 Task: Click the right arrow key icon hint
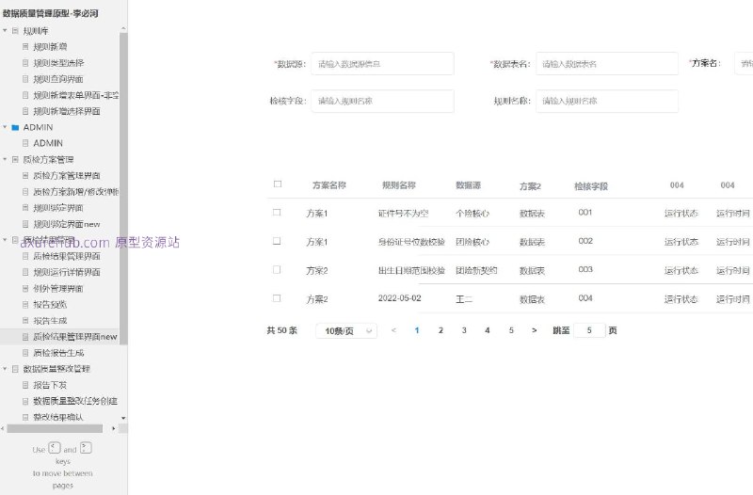point(86,448)
